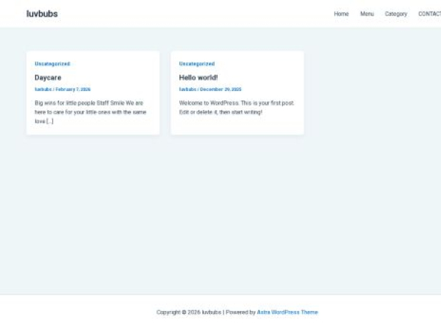The height and width of the screenshot is (330, 441).
Task: Go to the Home menu item
Action: 341,14
